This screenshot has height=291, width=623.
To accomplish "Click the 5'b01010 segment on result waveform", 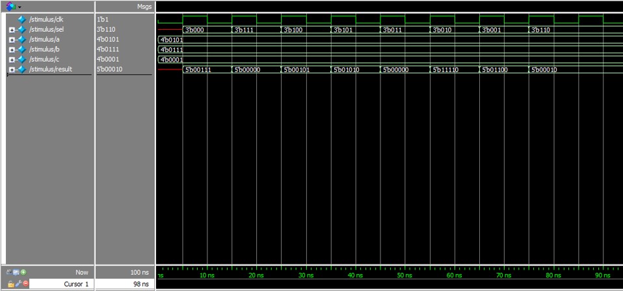I will click(356, 70).
